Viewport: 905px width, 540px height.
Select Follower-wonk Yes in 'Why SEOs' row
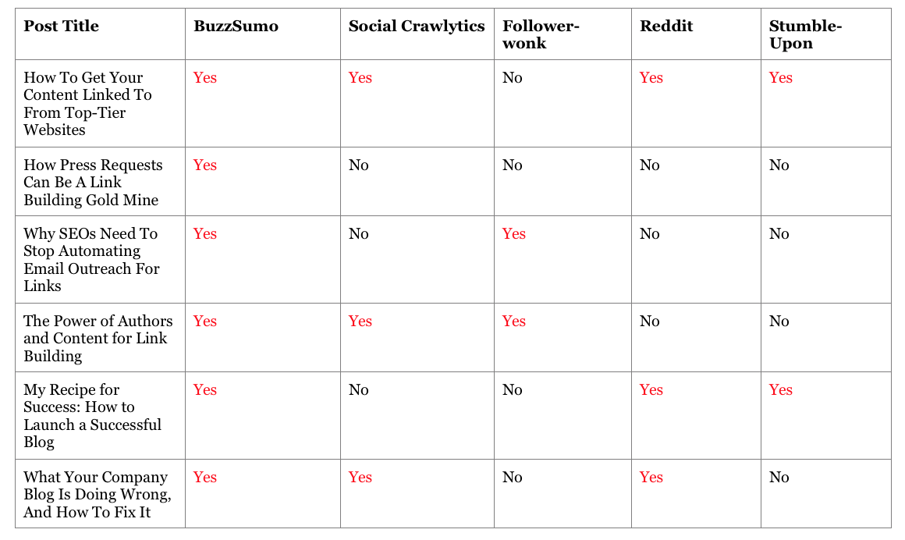(513, 233)
